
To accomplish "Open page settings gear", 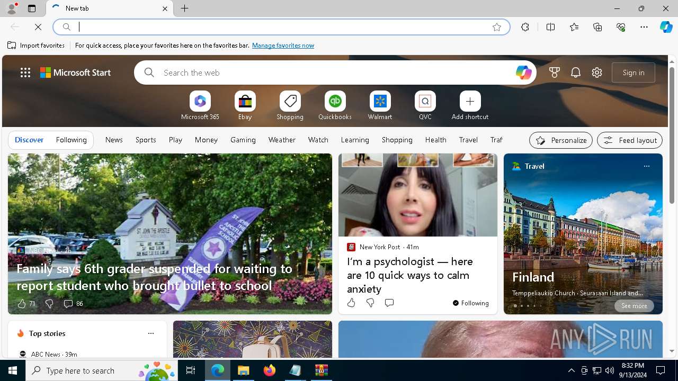I will [x=597, y=72].
